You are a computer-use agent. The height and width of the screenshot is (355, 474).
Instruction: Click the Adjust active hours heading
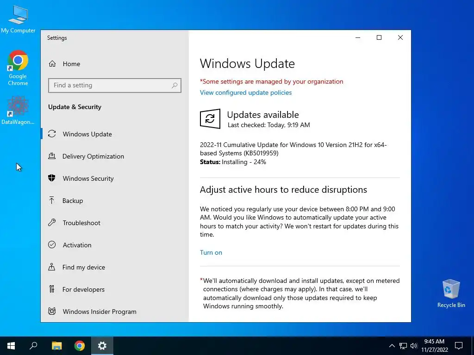pyautogui.click(x=283, y=190)
